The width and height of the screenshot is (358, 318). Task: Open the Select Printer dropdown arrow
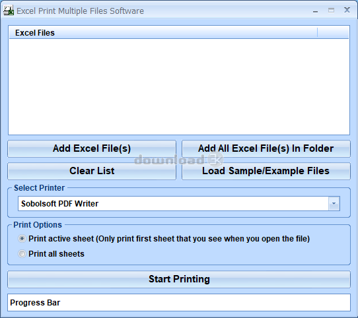point(334,203)
